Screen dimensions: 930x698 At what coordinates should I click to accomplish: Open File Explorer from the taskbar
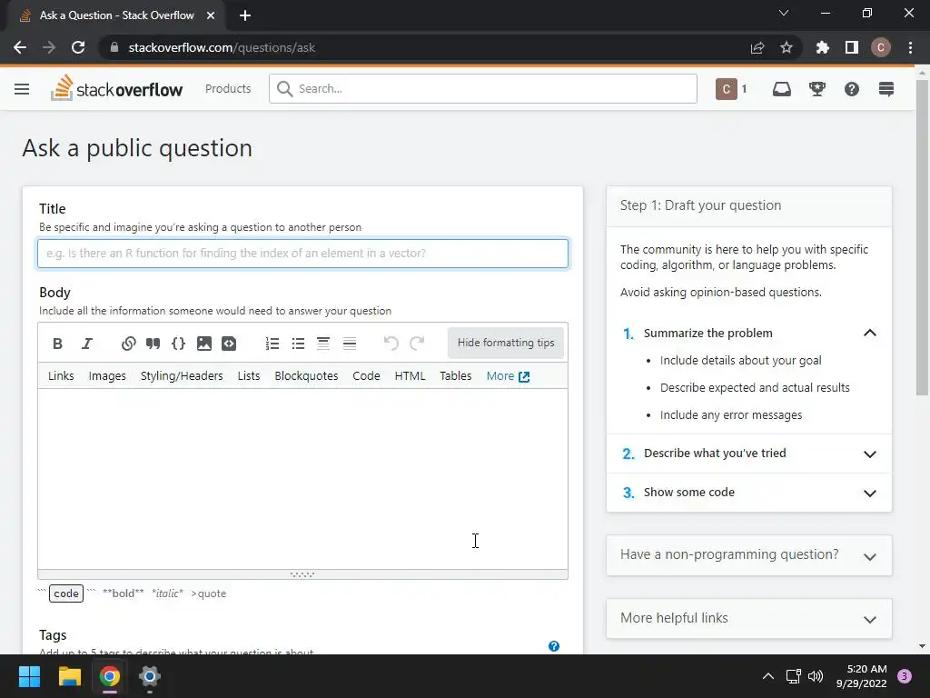(69, 676)
